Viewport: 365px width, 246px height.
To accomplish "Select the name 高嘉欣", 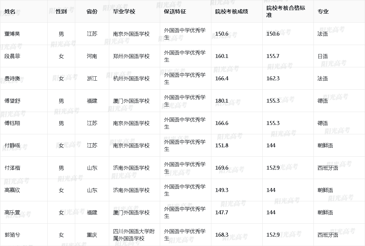I will (12, 190).
